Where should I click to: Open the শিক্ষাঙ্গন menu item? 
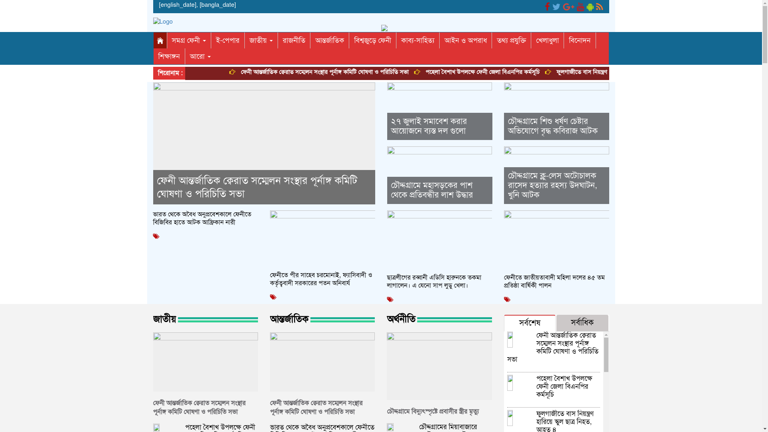tap(169, 56)
